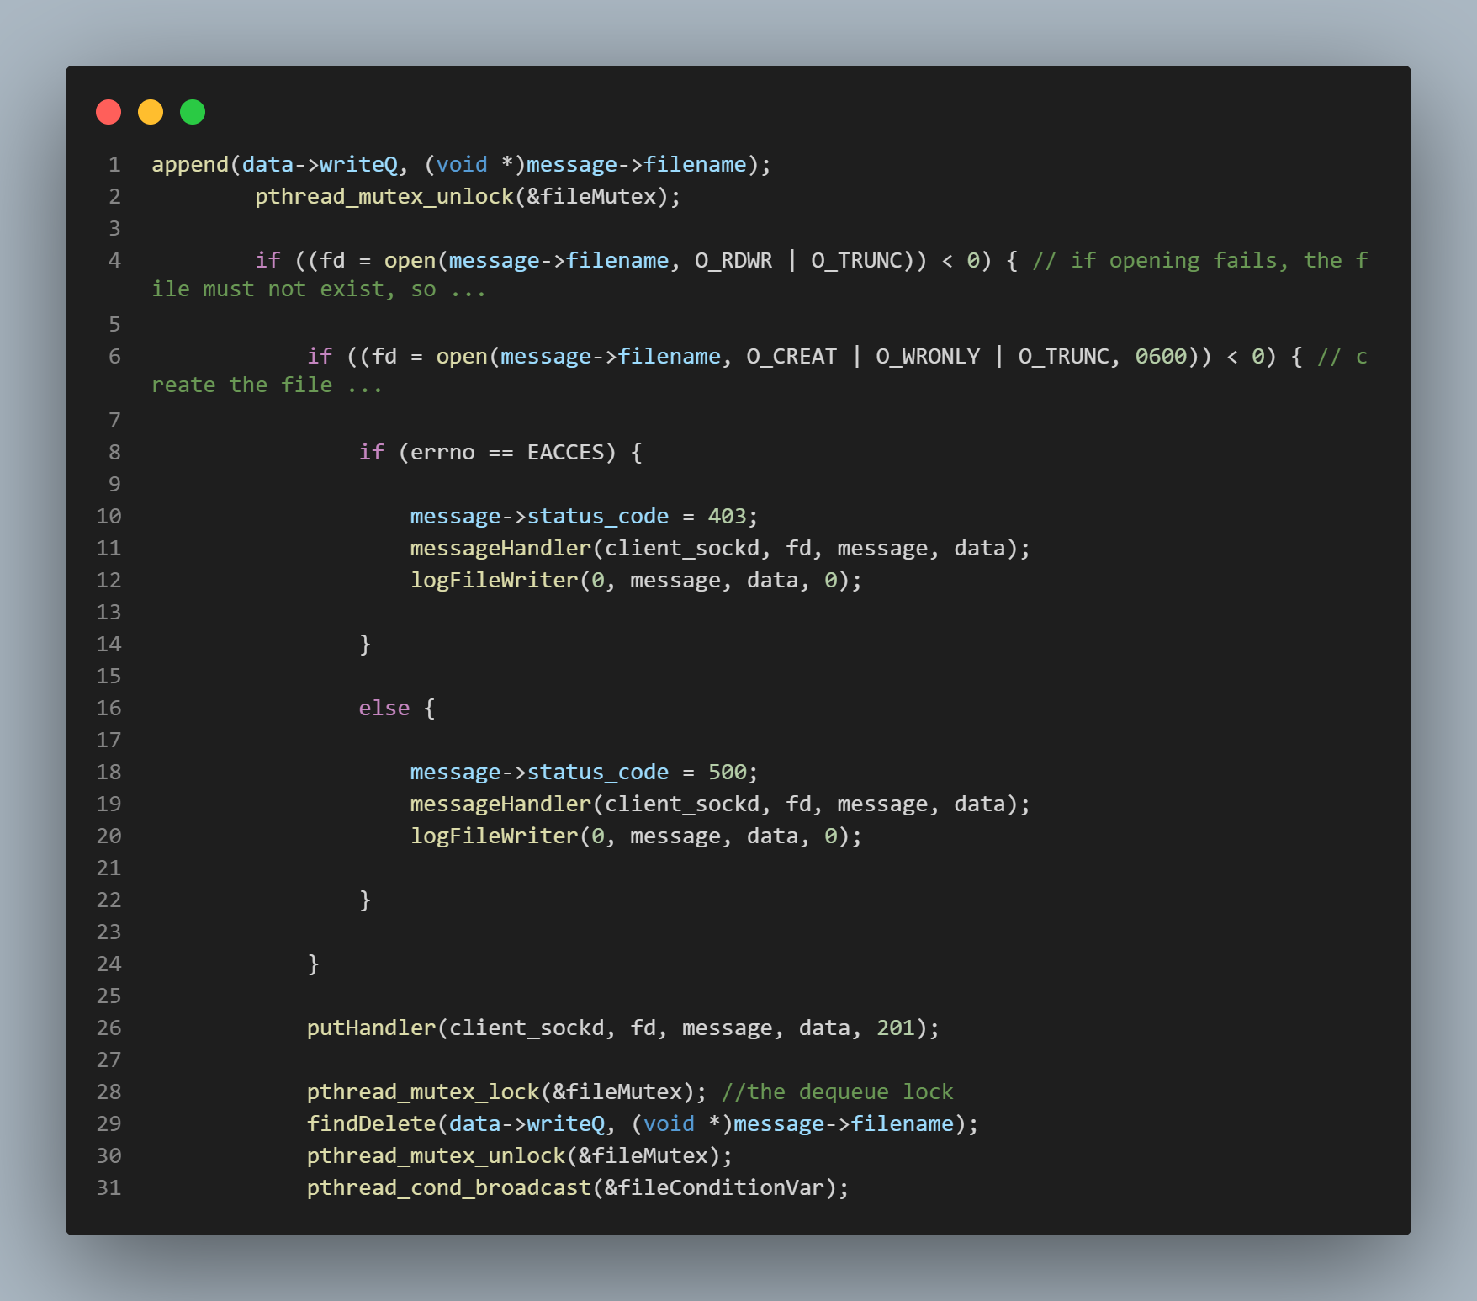Click the '403' status code value

[727, 516]
